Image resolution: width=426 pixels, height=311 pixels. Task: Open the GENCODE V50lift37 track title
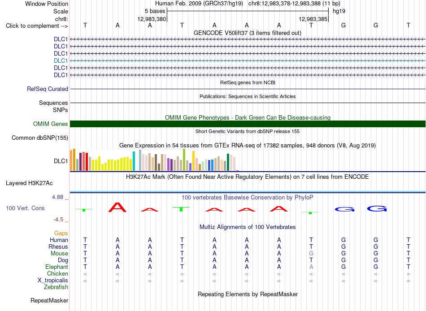pos(247,33)
